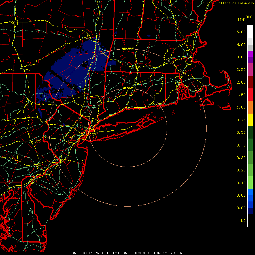Click the "[IN]" units label

pyautogui.click(x=242, y=20)
